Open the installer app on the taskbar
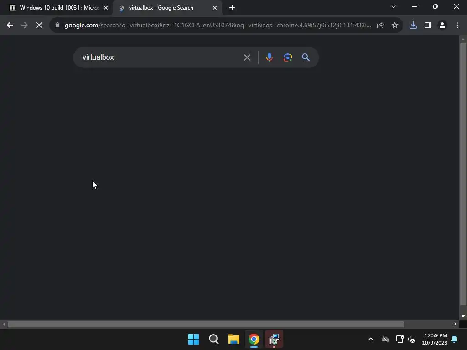Image resolution: width=467 pixels, height=350 pixels. (x=274, y=339)
